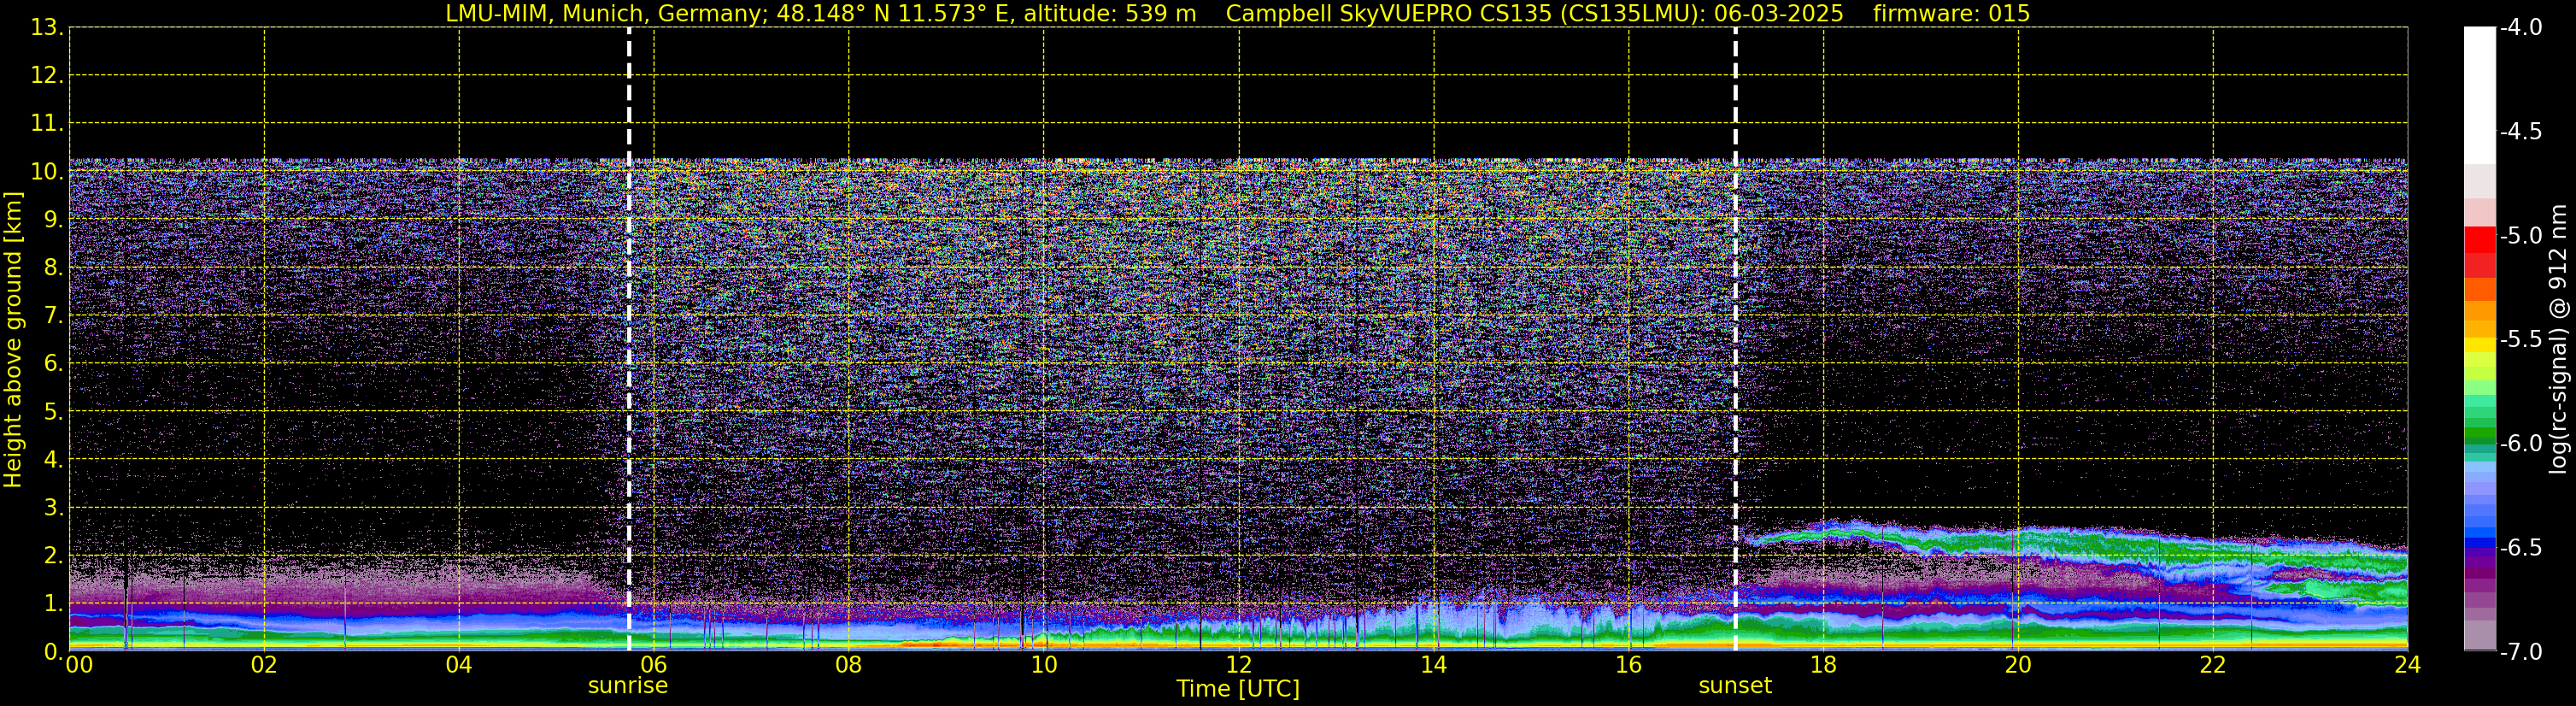The image size is (2576, 706).
Task: Click the time axis tick label '14'
Action: (x=1434, y=665)
